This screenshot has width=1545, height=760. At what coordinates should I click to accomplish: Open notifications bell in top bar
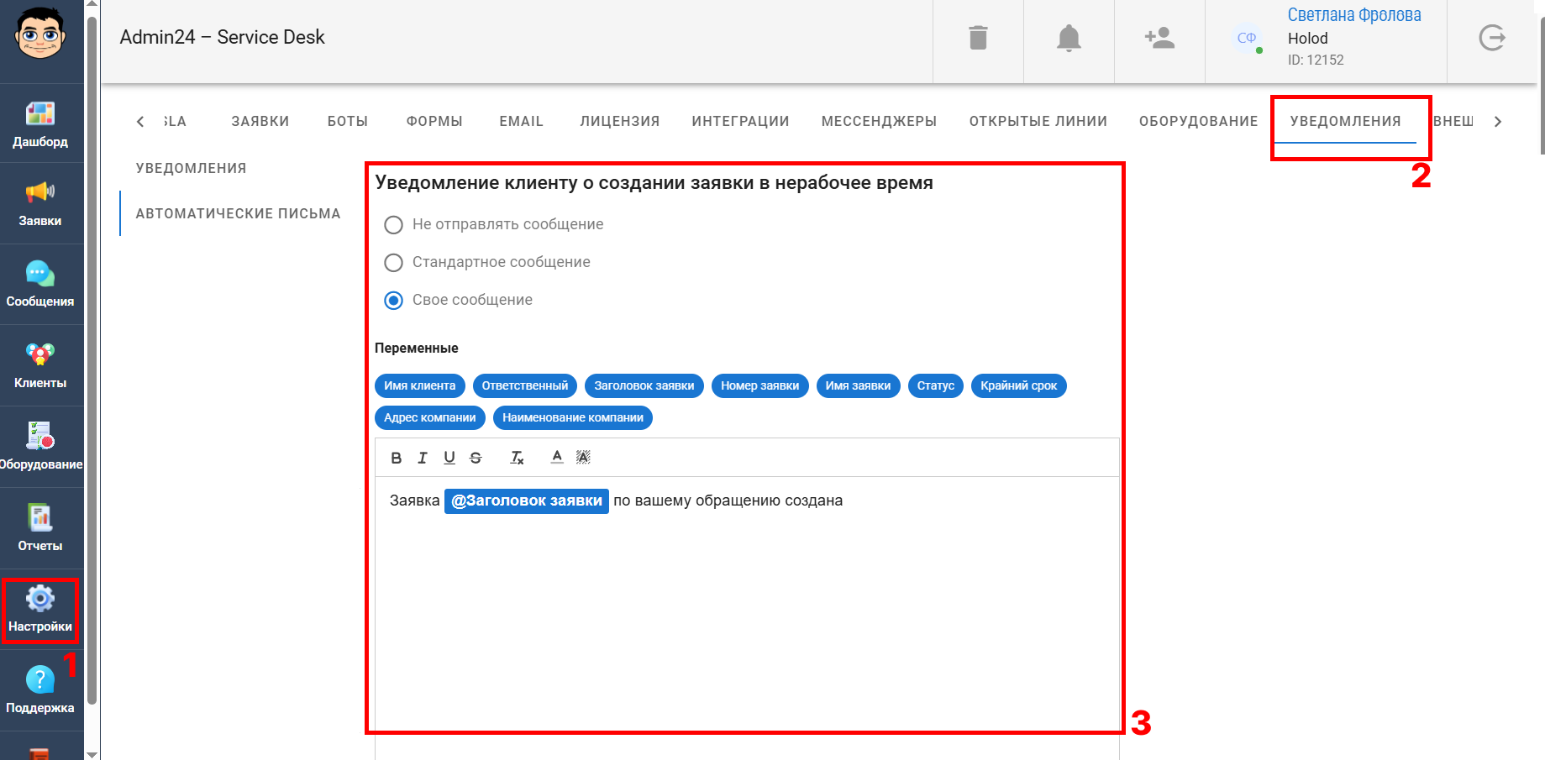pos(1069,38)
